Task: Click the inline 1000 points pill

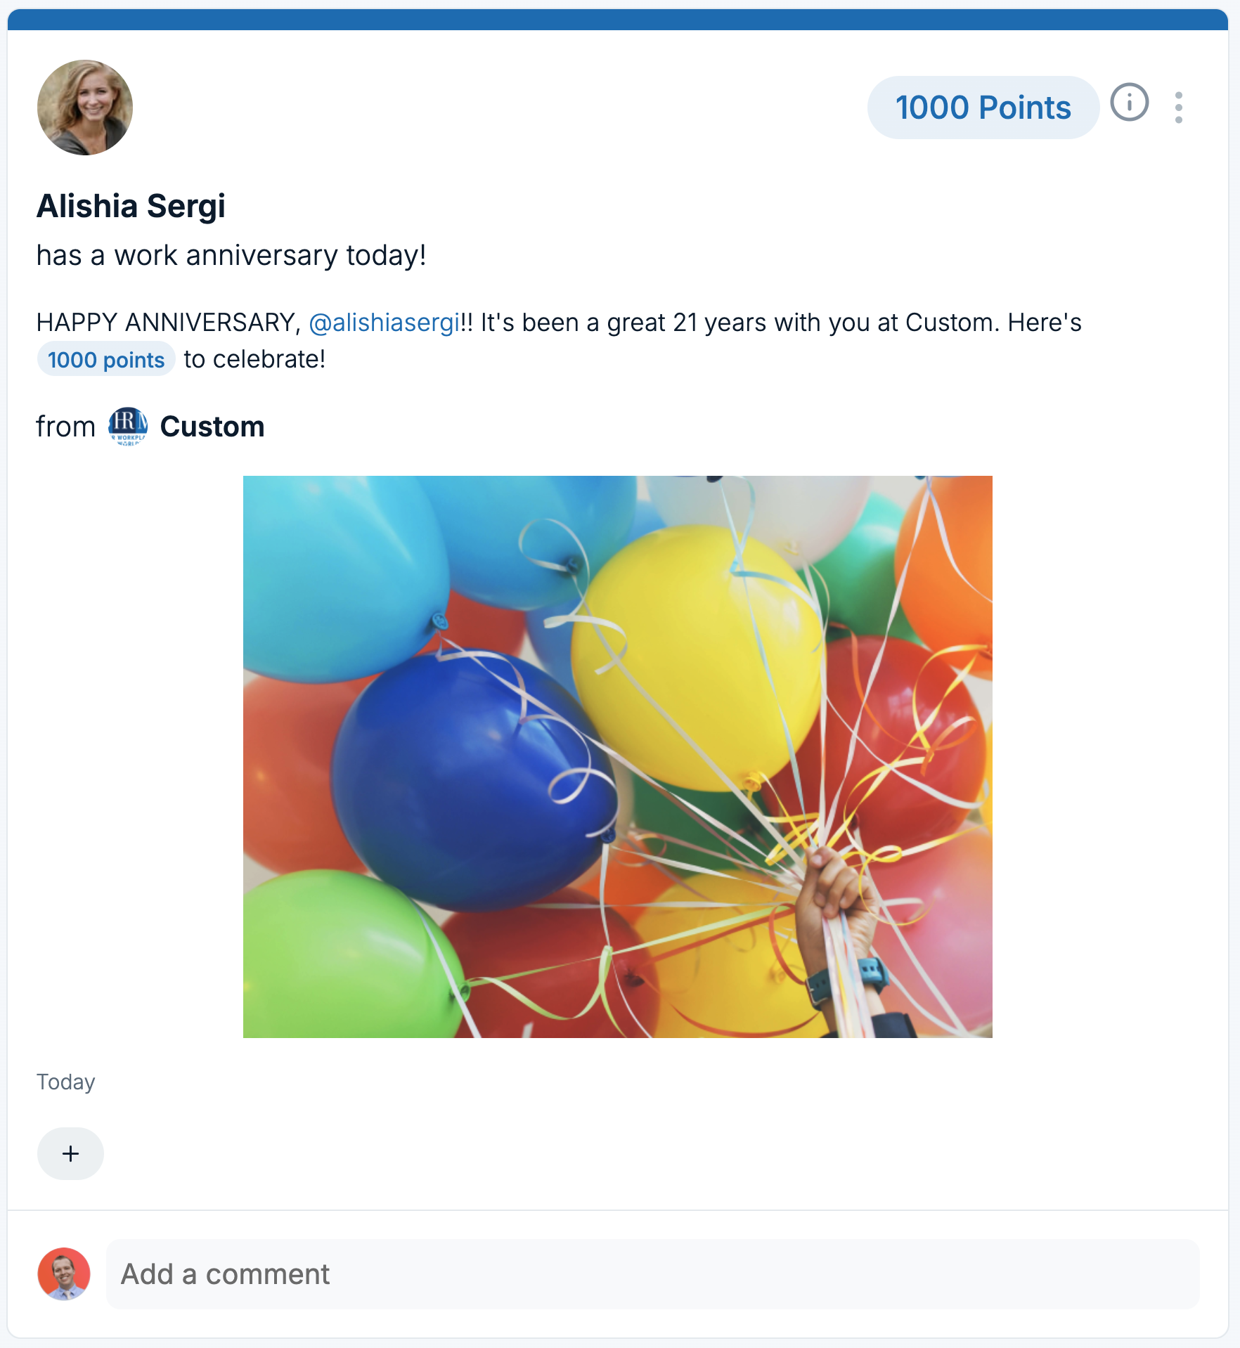Action: pyautogui.click(x=106, y=359)
